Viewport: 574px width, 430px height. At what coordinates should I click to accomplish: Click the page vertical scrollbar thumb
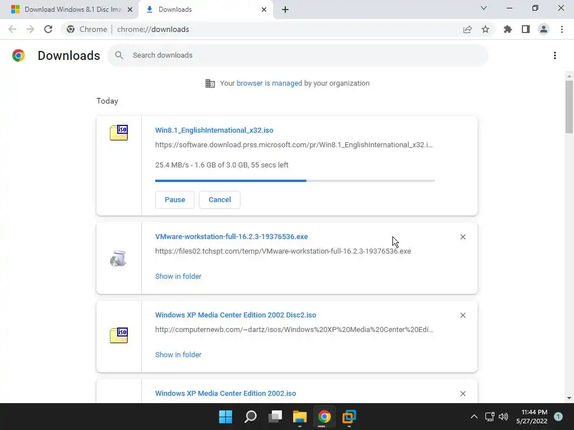coord(569,107)
